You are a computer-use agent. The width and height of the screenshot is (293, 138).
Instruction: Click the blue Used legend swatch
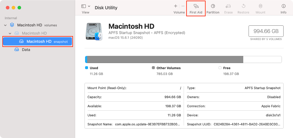point(86,68)
